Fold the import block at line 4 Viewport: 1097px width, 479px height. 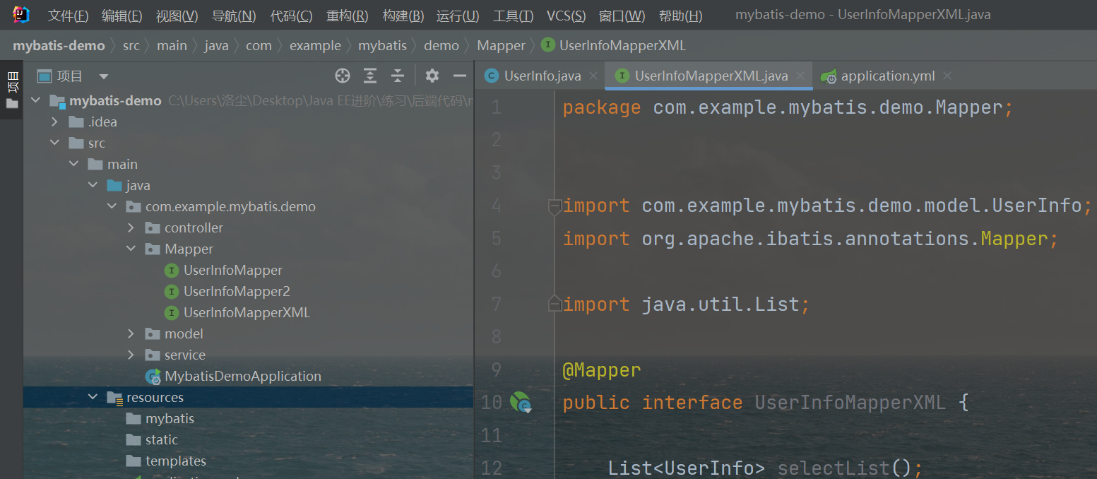(555, 206)
